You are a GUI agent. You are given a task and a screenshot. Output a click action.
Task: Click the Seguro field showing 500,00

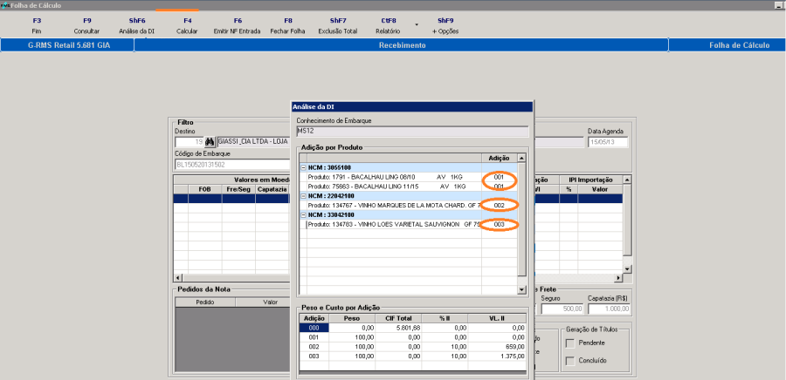coord(562,309)
